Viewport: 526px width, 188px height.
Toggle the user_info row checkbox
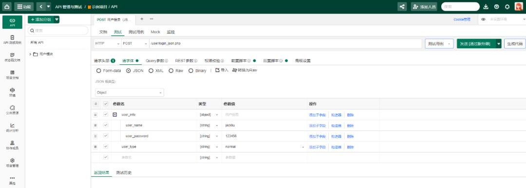(106, 114)
